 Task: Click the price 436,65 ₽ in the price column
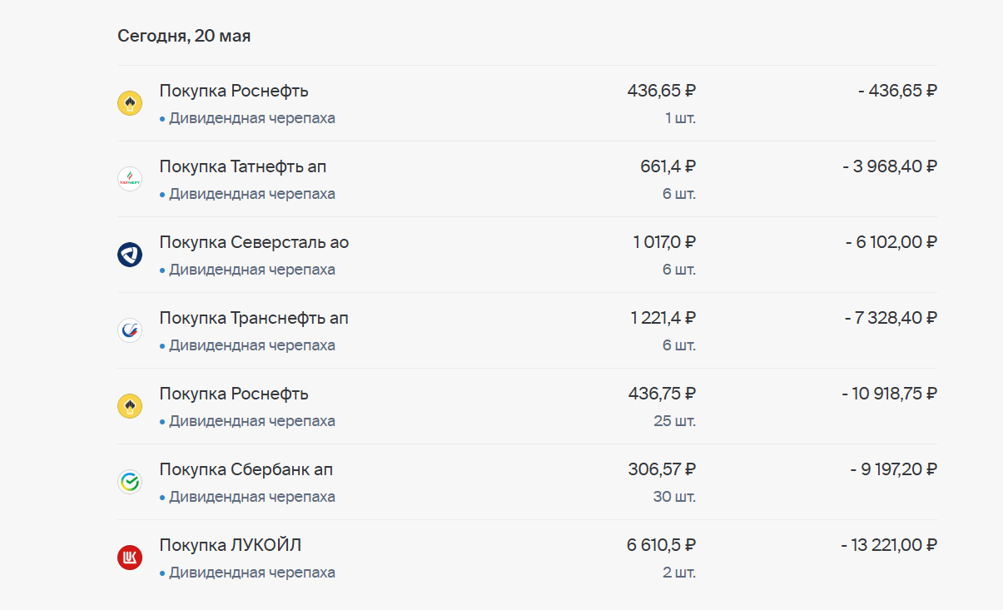[x=662, y=91]
